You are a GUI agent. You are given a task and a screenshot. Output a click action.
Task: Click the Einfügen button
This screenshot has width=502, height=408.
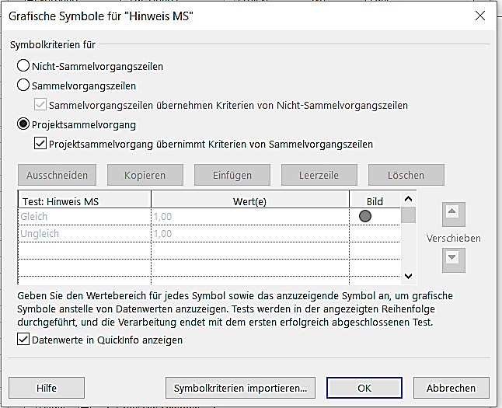click(x=232, y=175)
